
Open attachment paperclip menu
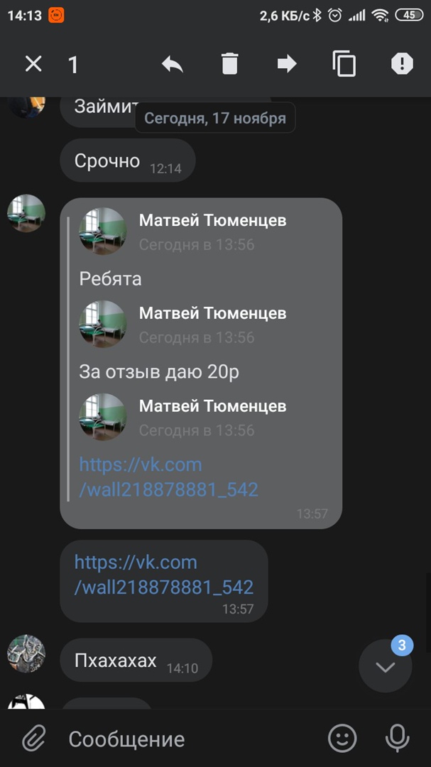point(34,738)
